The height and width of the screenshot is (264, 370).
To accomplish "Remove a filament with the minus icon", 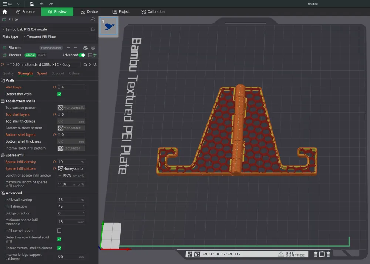I will click(x=75, y=48).
